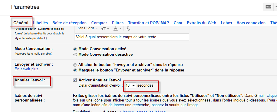The width and height of the screenshot is (277, 112).
Task: Select Masquer le bouton Envoyer et archiver
Action: point(75,71)
